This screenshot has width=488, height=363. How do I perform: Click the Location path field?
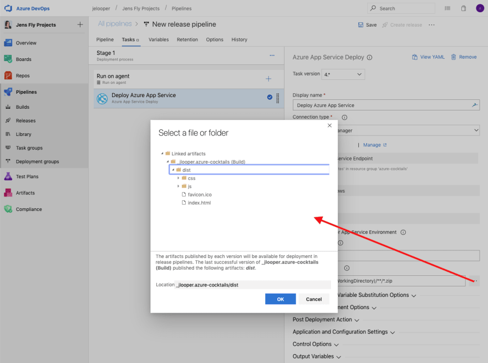253,285
